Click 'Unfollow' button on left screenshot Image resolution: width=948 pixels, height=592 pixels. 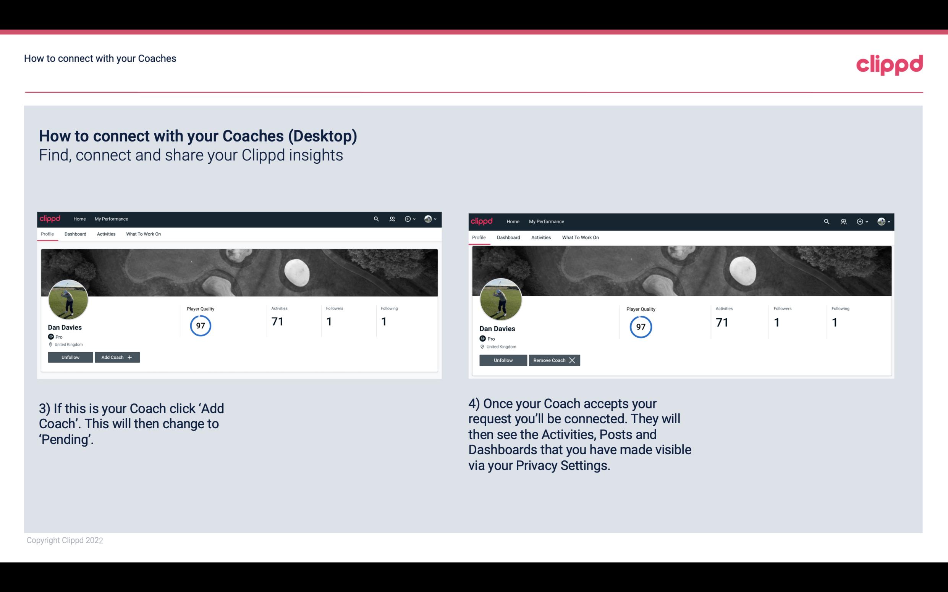tap(70, 357)
